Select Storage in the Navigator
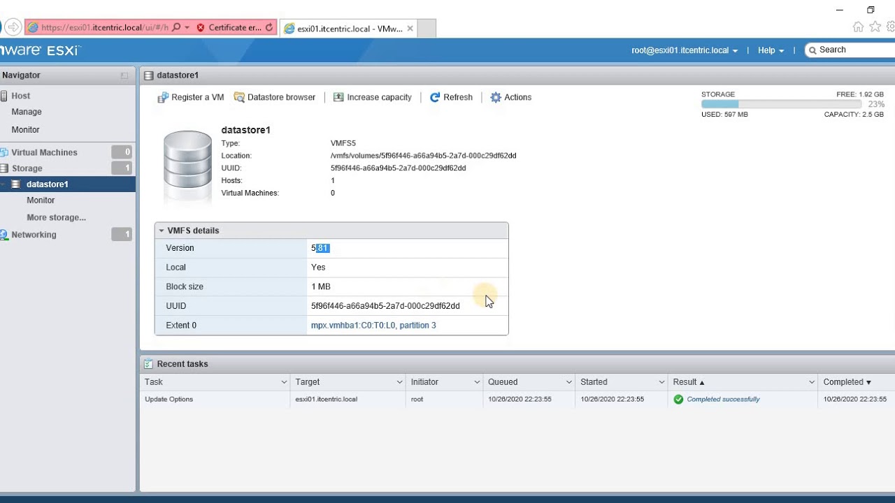This screenshot has width=895, height=503. click(x=27, y=168)
